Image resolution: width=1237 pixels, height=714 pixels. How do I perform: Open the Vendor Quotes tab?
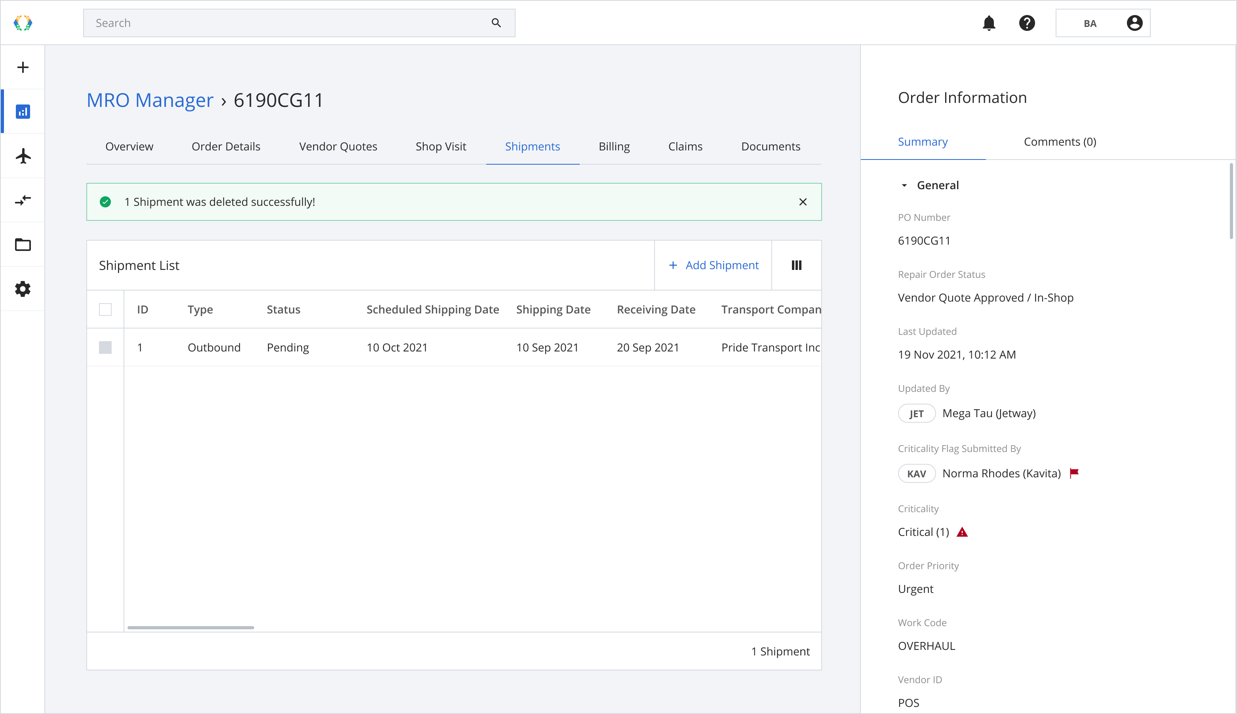pos(339,146)
